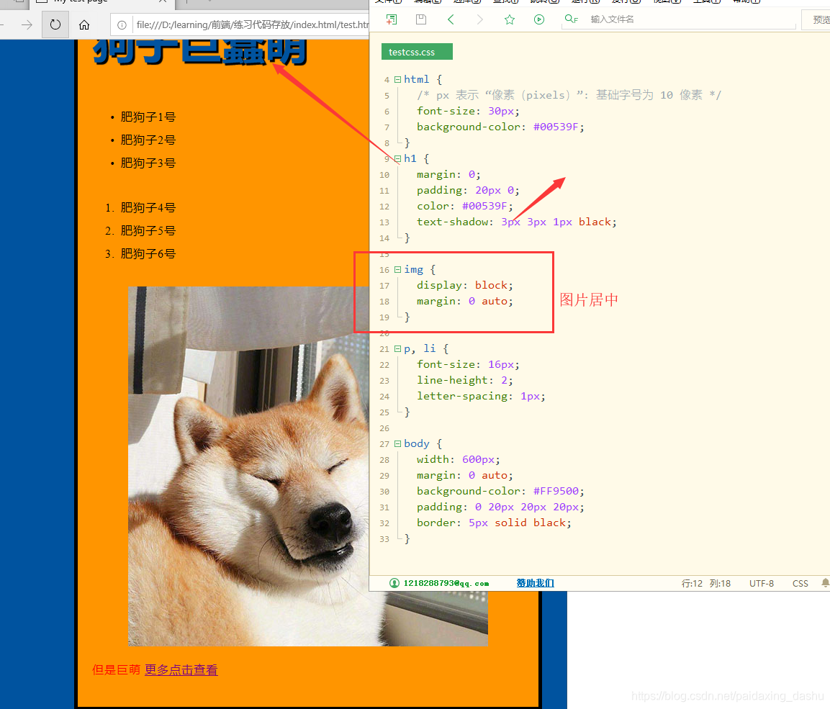Click the user account icon in status bar

click(x=394, y=583)
